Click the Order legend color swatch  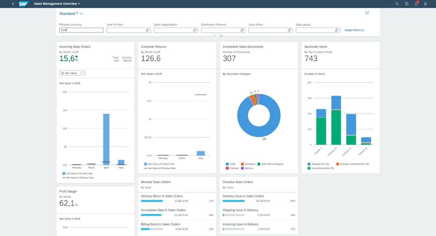point(227,164)
